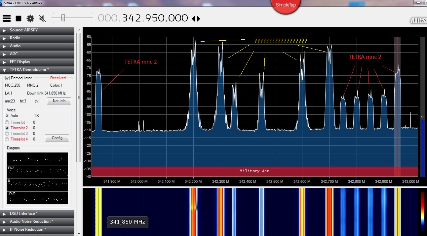Click the red tuning marker in spectrum

pos(398,106)
